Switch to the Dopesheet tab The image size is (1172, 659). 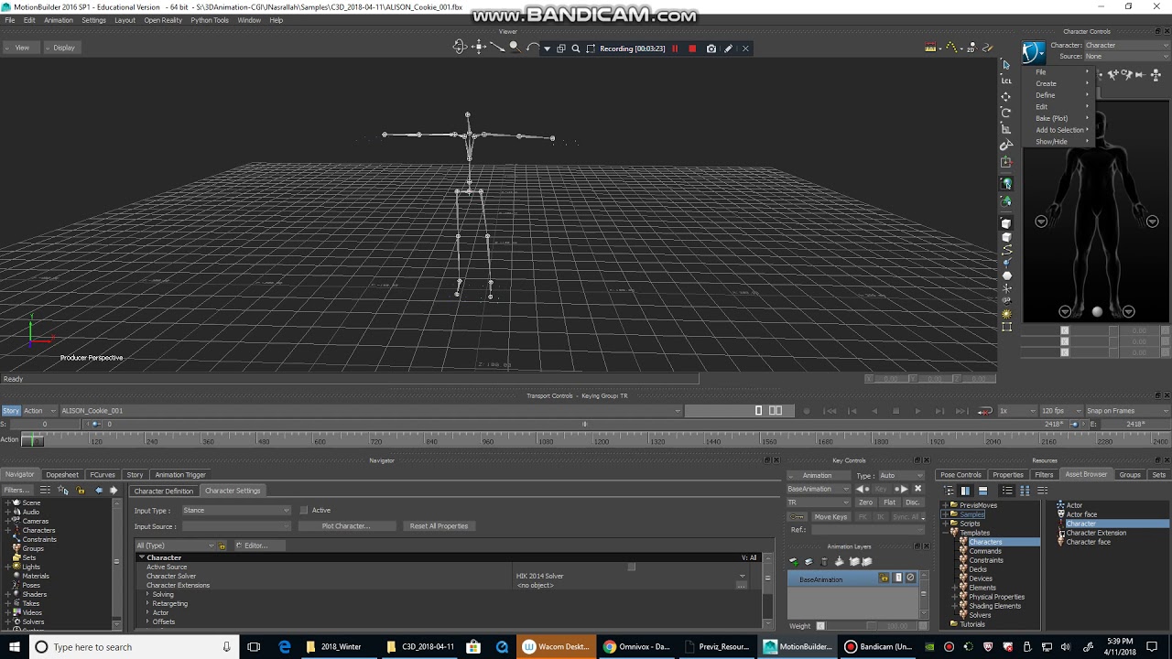click(62, 474)
